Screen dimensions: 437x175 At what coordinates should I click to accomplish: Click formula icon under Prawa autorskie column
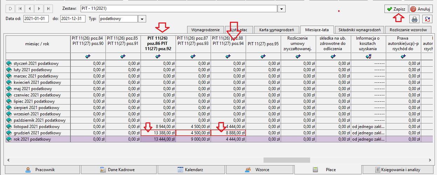coord(403,56)
